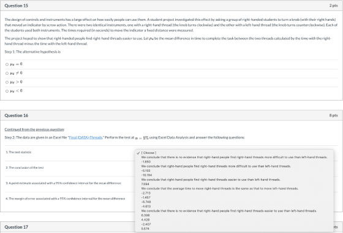Image resolution: width=343 pixels, height=233 pixels.
Task: Select 'no evidence ... more difficult to use' conclusion
Action: pyautogui.click(x=234, y=157)
